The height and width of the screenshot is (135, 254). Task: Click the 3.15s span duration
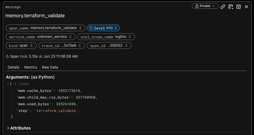point(33,56)
